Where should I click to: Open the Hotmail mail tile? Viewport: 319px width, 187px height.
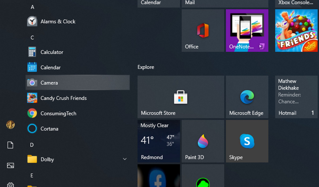coord(296,97)
